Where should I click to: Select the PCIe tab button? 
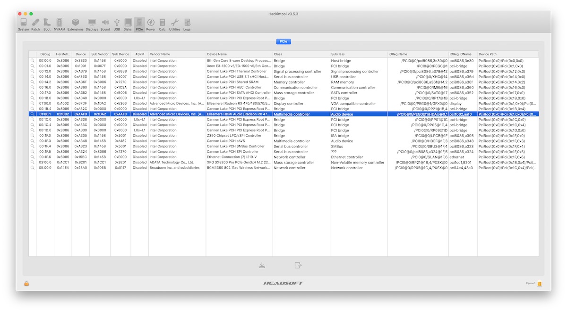[x=283, y=41]
